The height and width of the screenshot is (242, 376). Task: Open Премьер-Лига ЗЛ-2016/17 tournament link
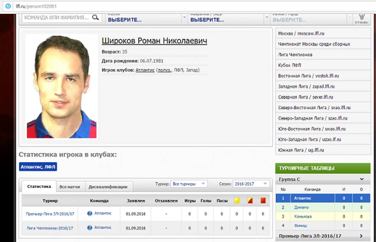(x=50, y=214)
